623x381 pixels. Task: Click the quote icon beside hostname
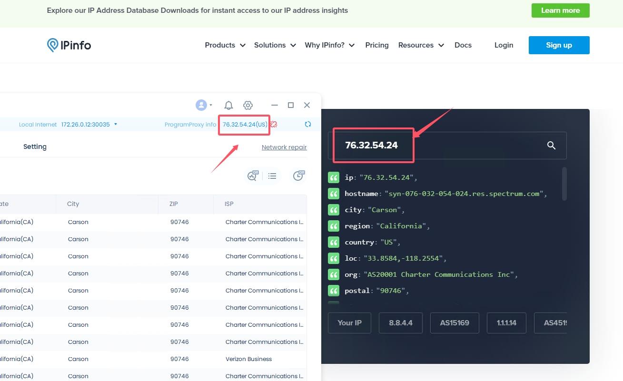point(334,194)
